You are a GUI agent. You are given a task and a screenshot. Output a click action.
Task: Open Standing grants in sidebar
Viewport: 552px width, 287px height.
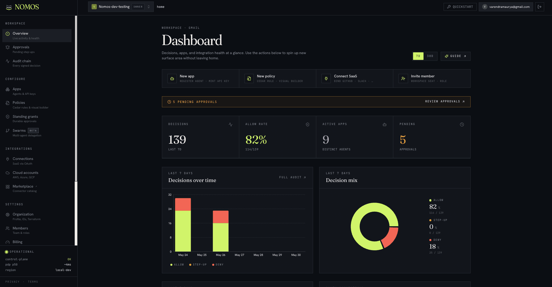tap(37, 119)
